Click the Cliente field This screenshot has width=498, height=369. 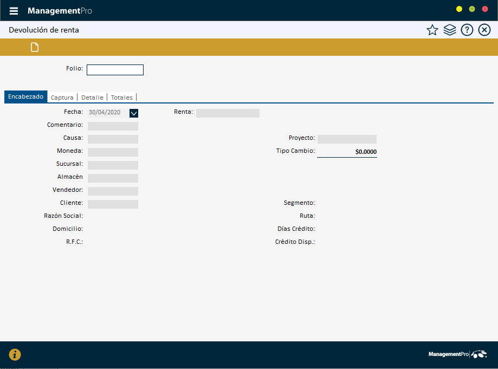pos(113,204)
